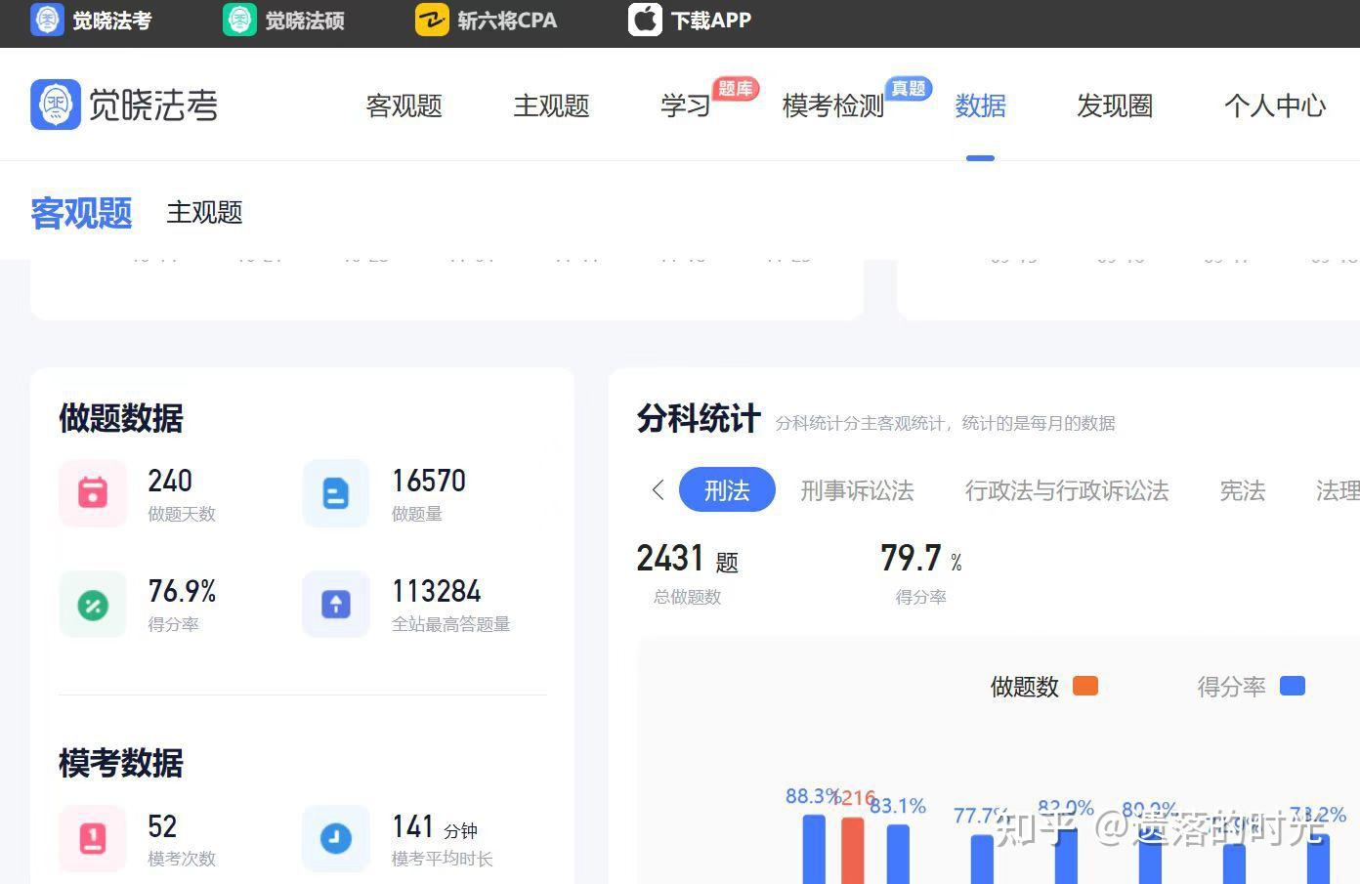This screenshot has height=884, width=1360.
Task: Click the 模考数据 heading
Action: [121, 763]
